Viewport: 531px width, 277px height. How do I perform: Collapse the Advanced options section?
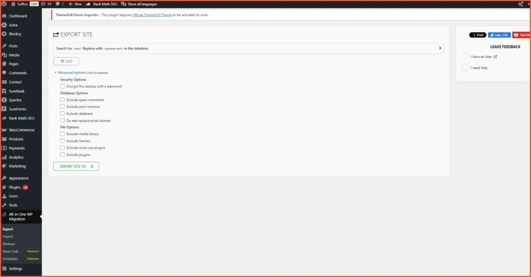(x=71, y=73)
